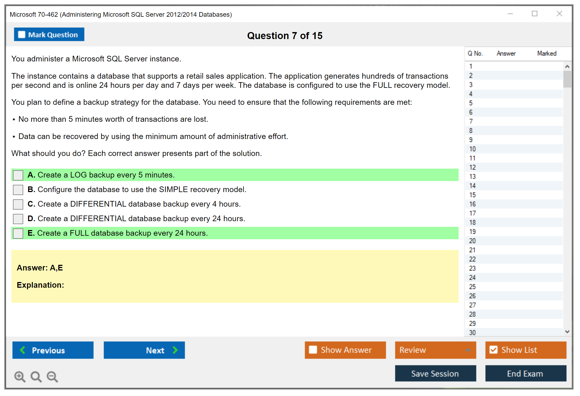Viewport: 580px width, 396px height.
Task: Click the zoom out magnifier icon
Action: pyautogui.click(x=52, y=376)
